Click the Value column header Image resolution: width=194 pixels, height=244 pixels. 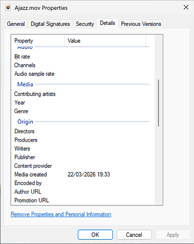pos(105,41)
